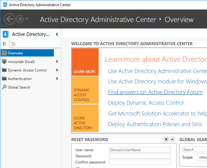Click the Overview grid icon
Screen dimensions: 207x168
(4, 53)
